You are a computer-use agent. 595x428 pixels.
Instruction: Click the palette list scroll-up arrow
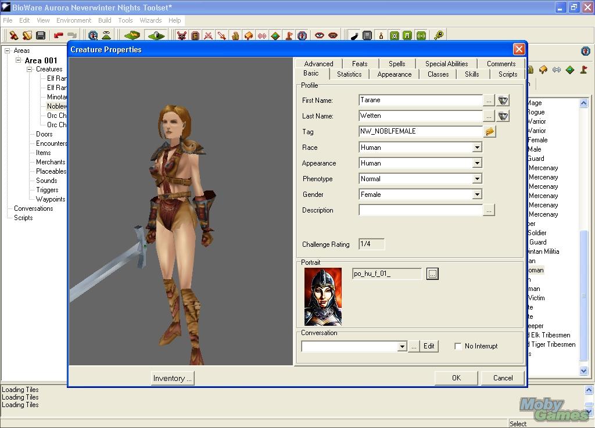point(583,103)
